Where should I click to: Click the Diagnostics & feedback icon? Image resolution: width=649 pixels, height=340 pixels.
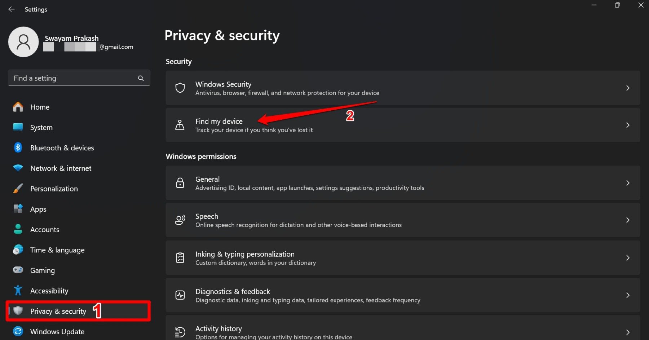click(x=180, y=295)
